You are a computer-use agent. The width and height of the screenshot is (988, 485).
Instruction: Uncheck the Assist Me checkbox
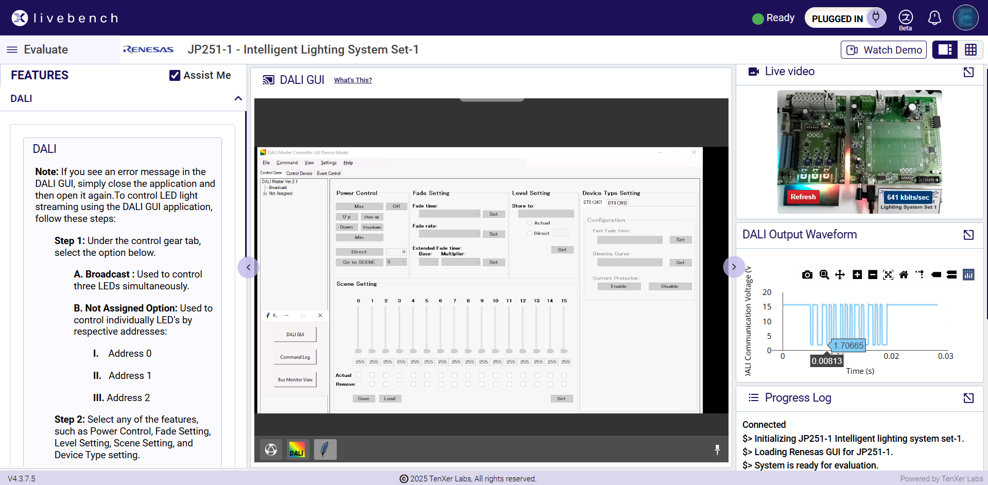point(175,75)
